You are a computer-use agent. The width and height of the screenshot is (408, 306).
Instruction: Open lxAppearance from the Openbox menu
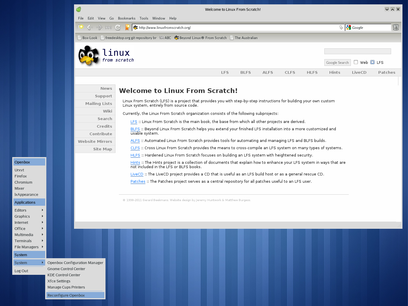click(x=29, y=195)
